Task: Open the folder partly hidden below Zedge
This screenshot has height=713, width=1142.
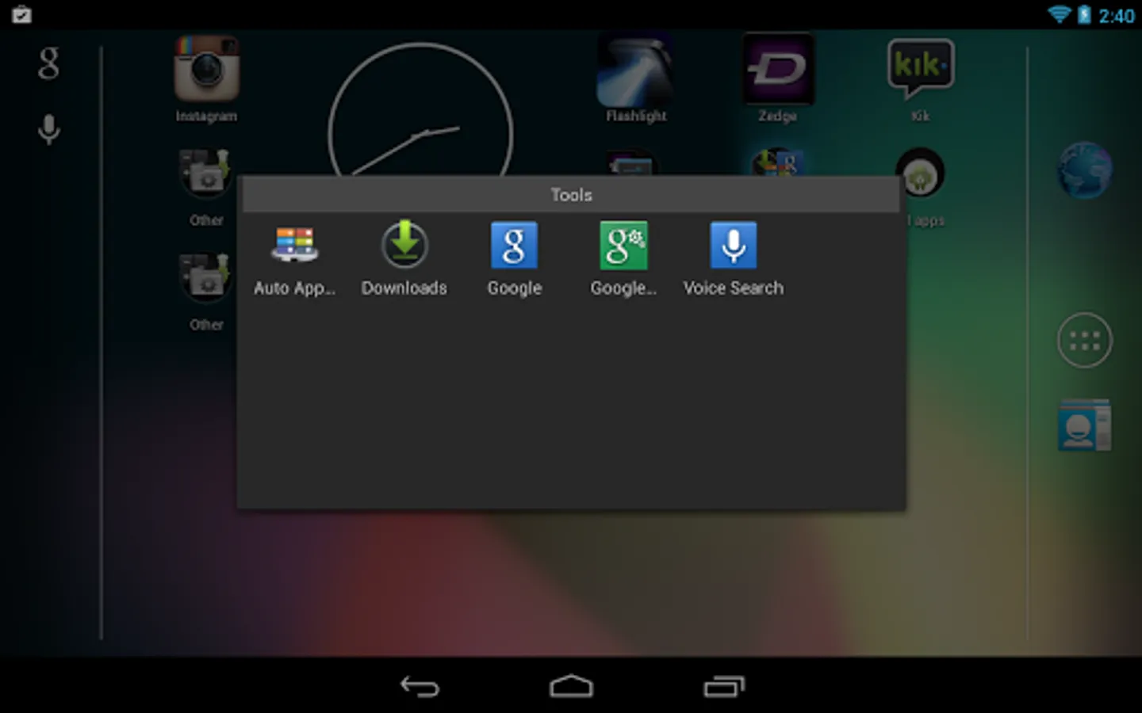Action: click(777, 162)
